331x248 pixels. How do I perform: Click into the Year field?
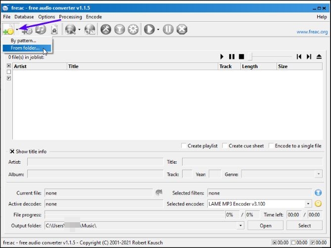[x=215, y=174]
